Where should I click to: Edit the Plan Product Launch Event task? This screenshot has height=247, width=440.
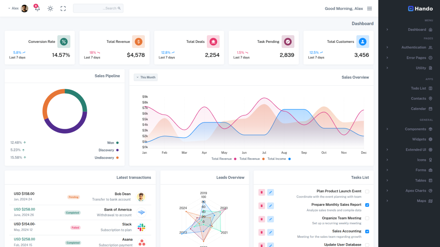point(271,192)
